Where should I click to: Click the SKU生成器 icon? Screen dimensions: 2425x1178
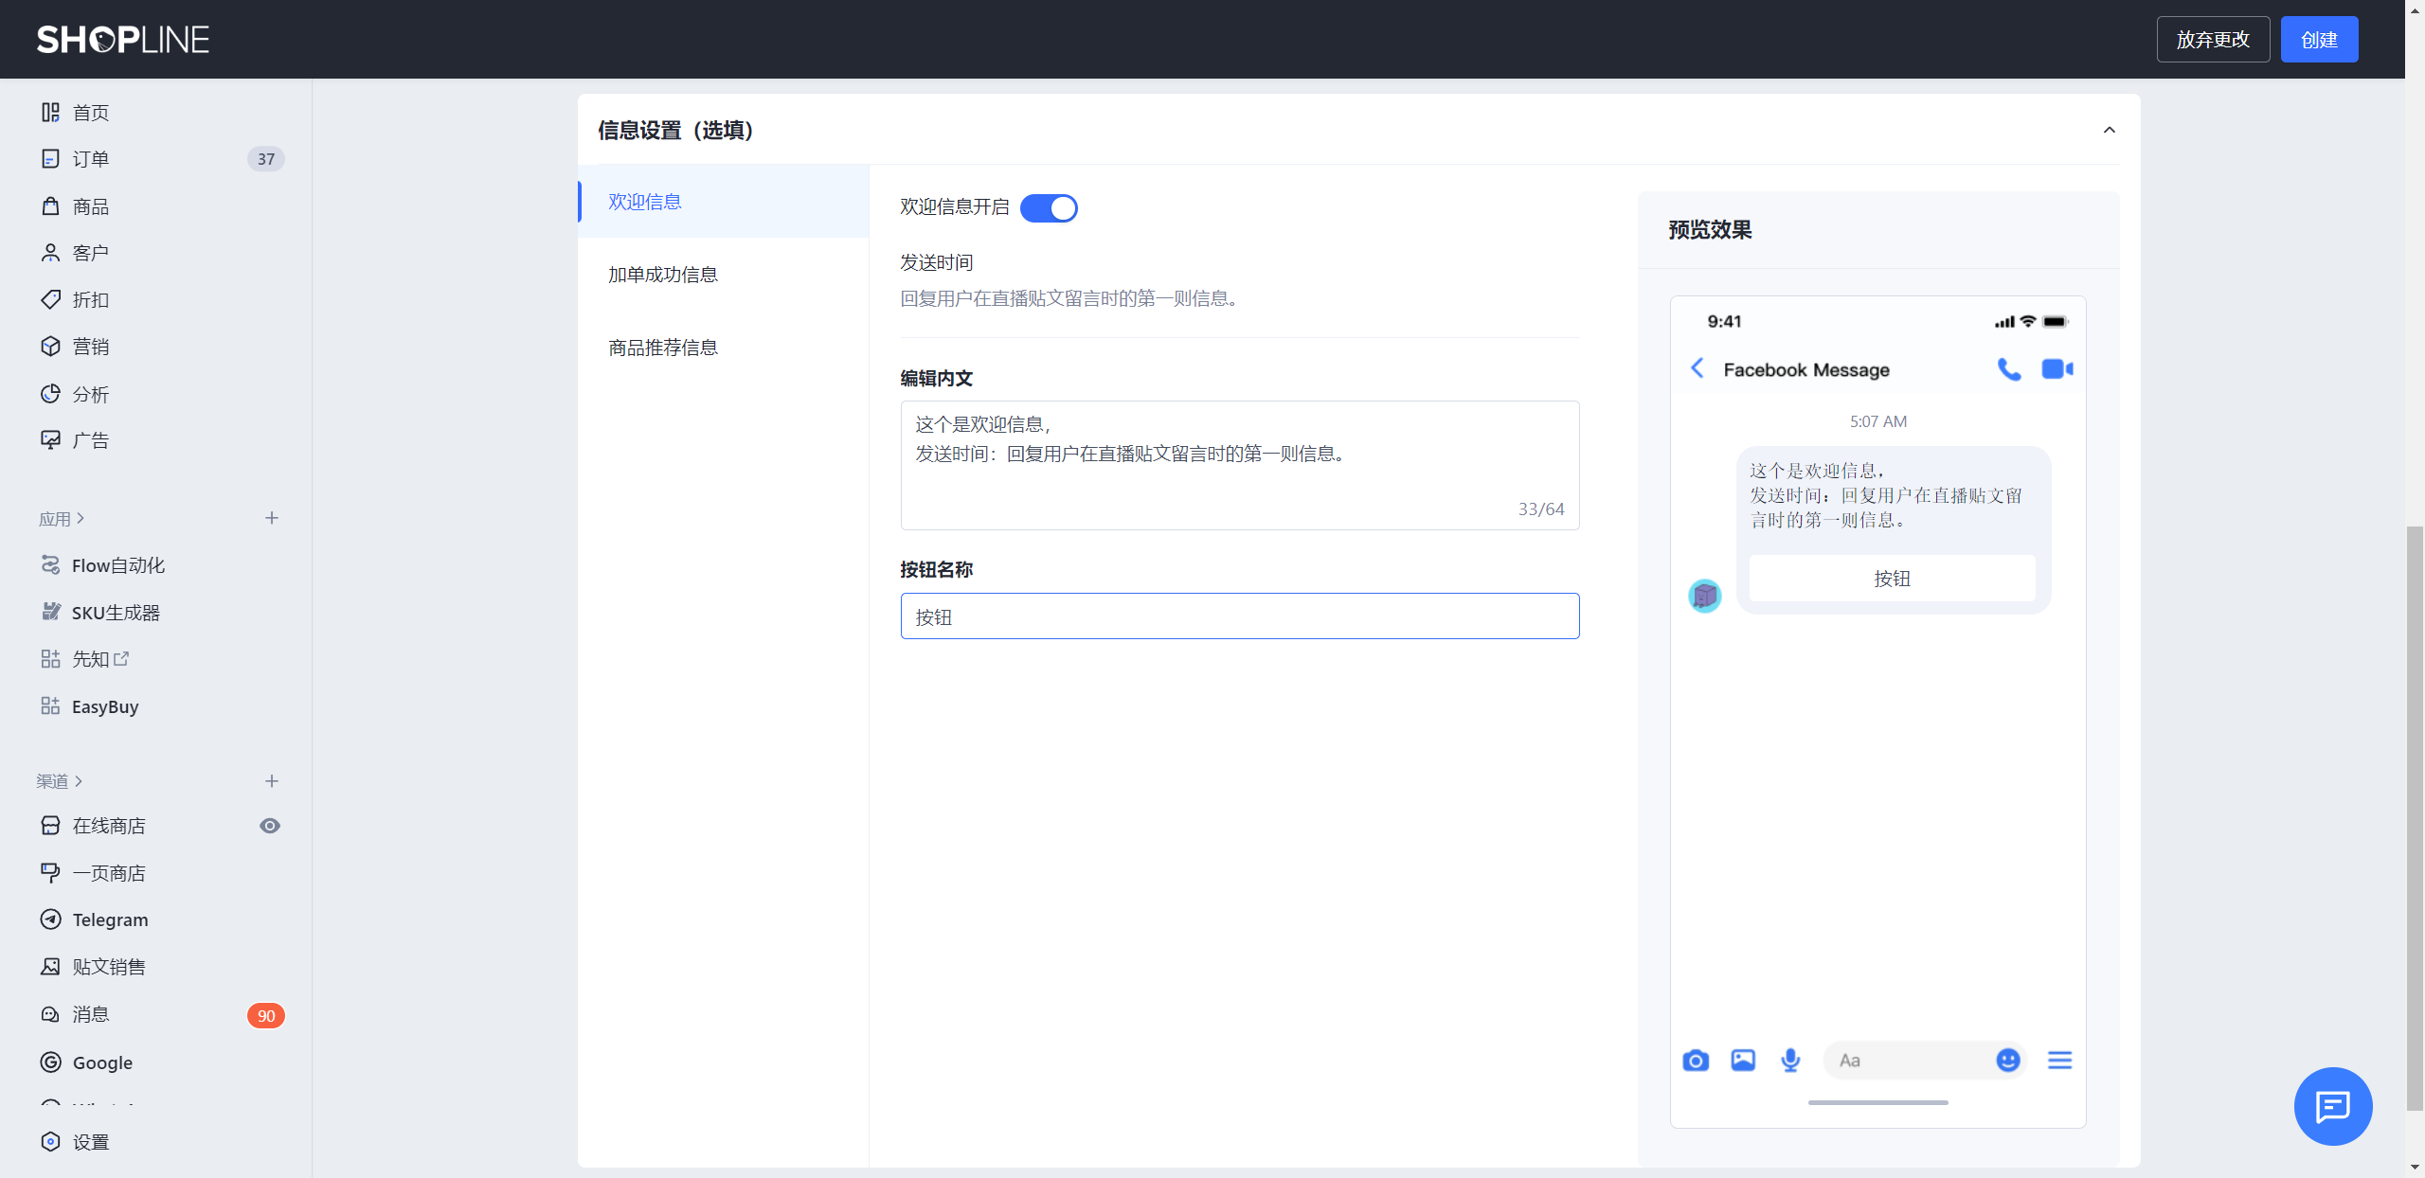50,613
